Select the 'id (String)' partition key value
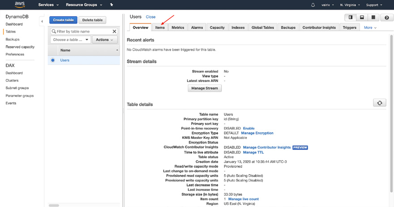This screenshot has width=394, height=207. [x=231, y=119]
